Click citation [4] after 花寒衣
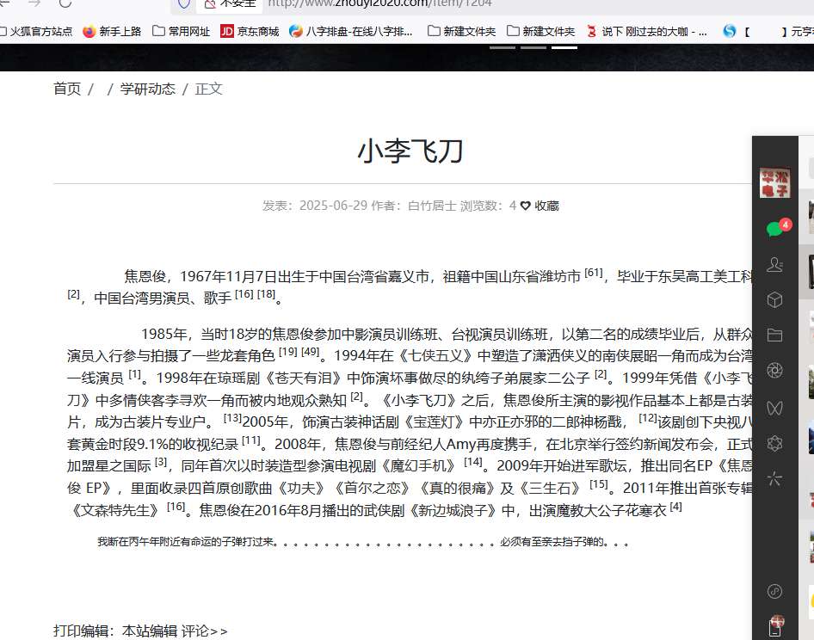 [676, 506]
